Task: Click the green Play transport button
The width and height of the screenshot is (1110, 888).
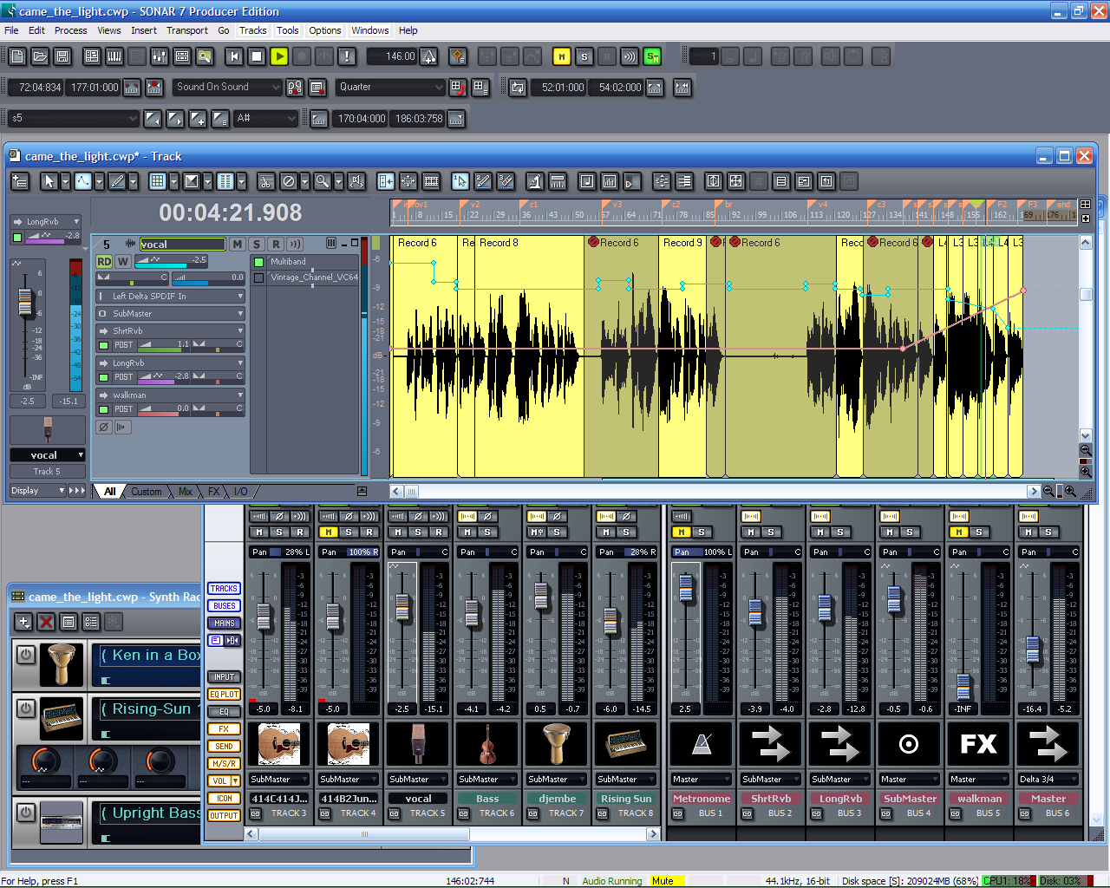Action: click(x=279, y=56)
